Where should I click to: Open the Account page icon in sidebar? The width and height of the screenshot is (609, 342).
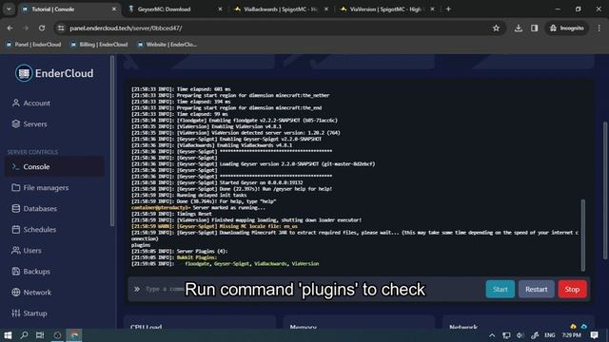point(16,103)
